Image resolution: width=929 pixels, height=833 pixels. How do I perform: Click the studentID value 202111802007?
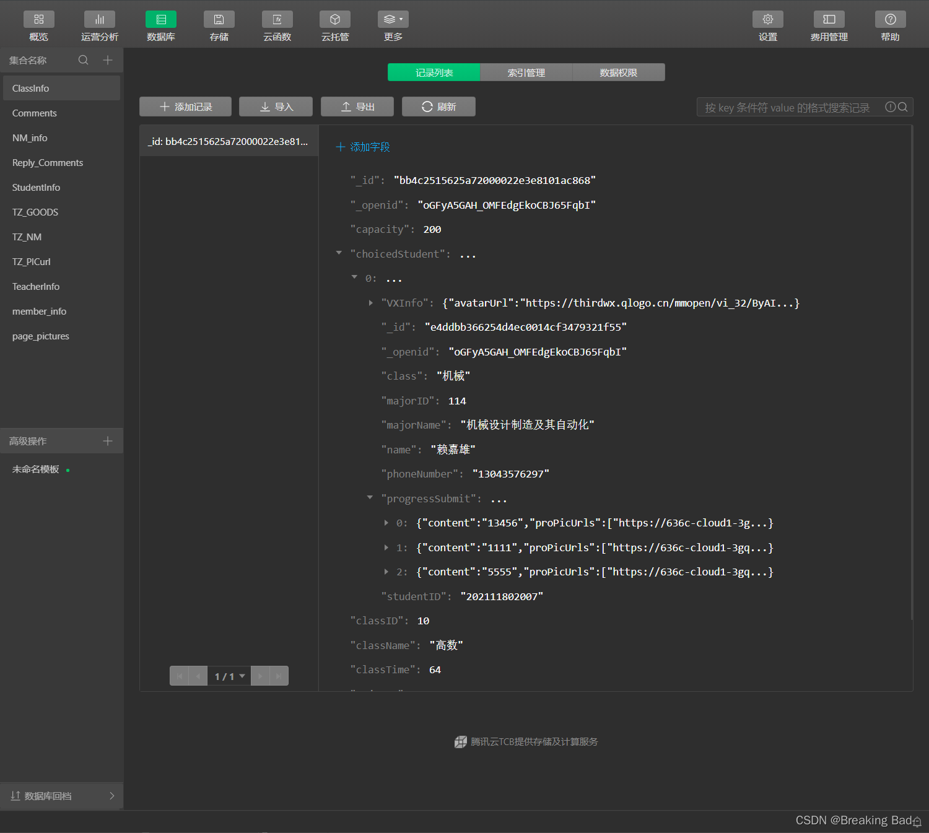pyautogui.click(x=502, y=596)
